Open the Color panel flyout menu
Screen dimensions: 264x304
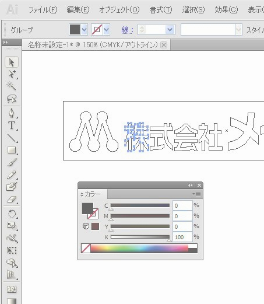coord(196,194)
